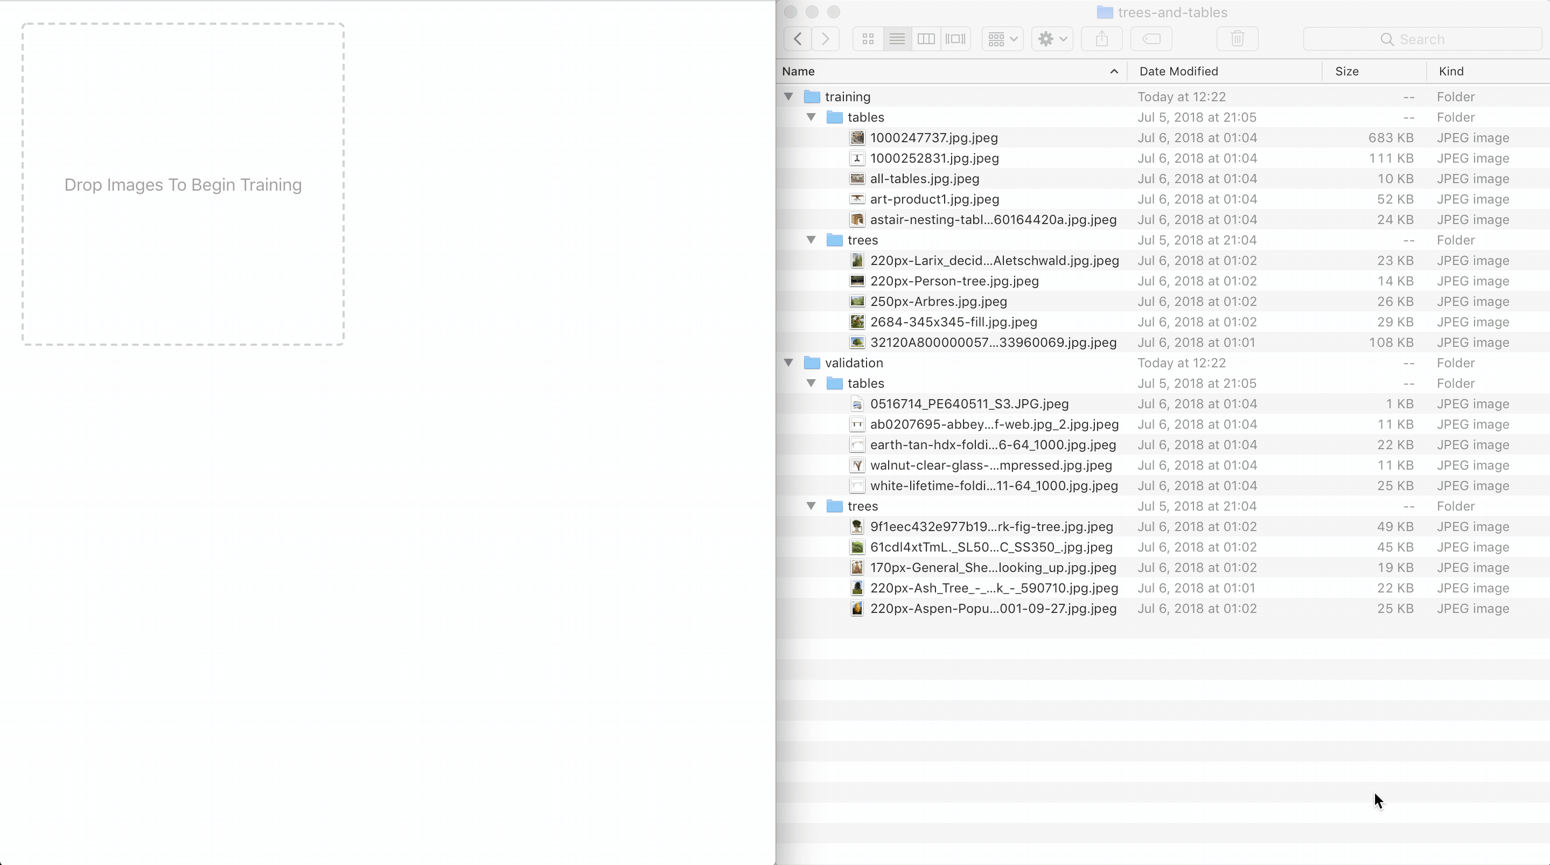
Task: Select the ab0207695-abbey file
Action: point(994,424)
